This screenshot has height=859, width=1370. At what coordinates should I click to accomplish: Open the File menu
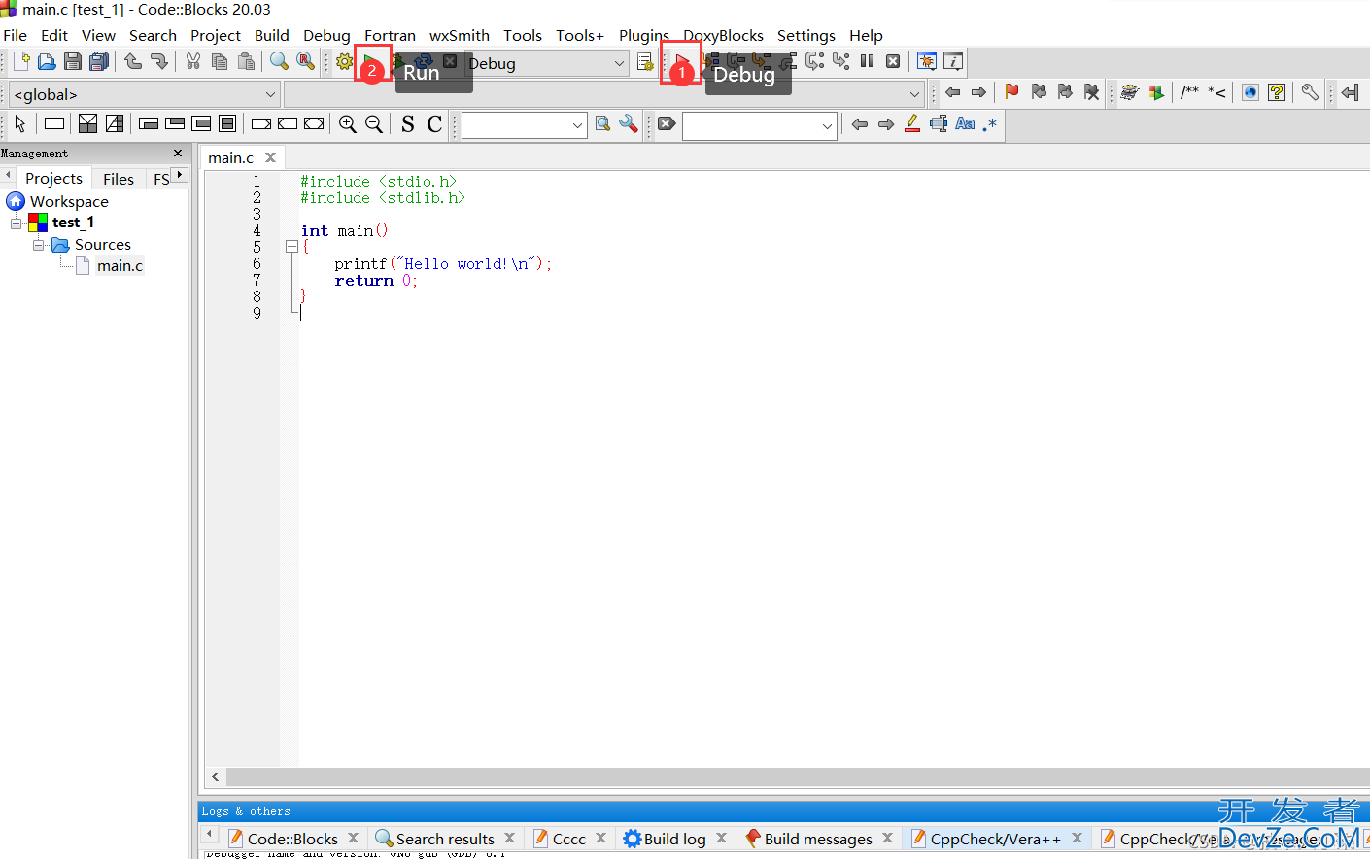click(x=16, y=35)
